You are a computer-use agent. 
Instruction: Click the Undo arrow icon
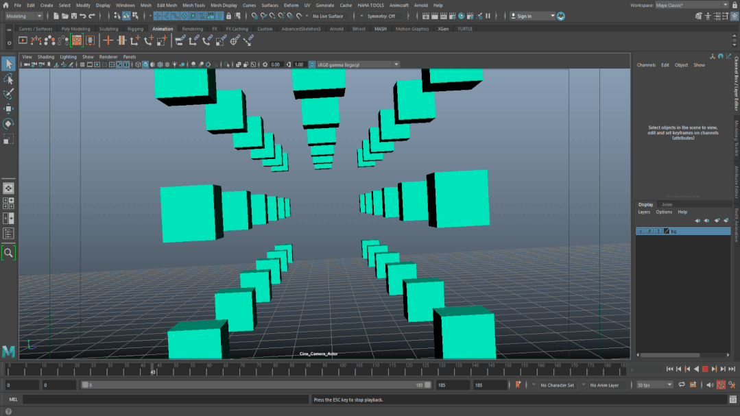click(x=83, y=16)
